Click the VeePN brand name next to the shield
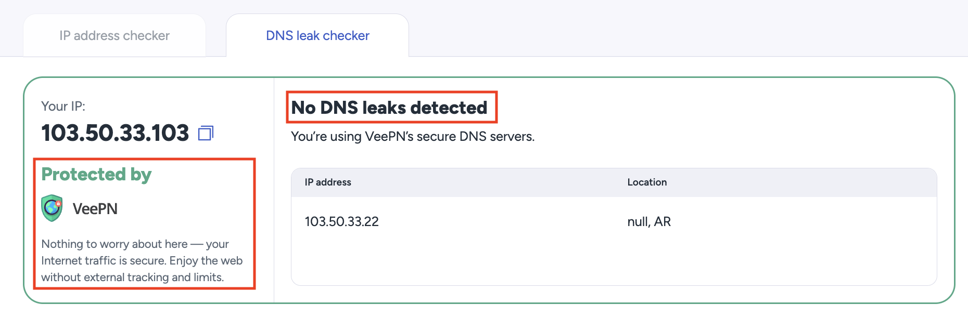 pyautogui.click(x=95, y=208)
